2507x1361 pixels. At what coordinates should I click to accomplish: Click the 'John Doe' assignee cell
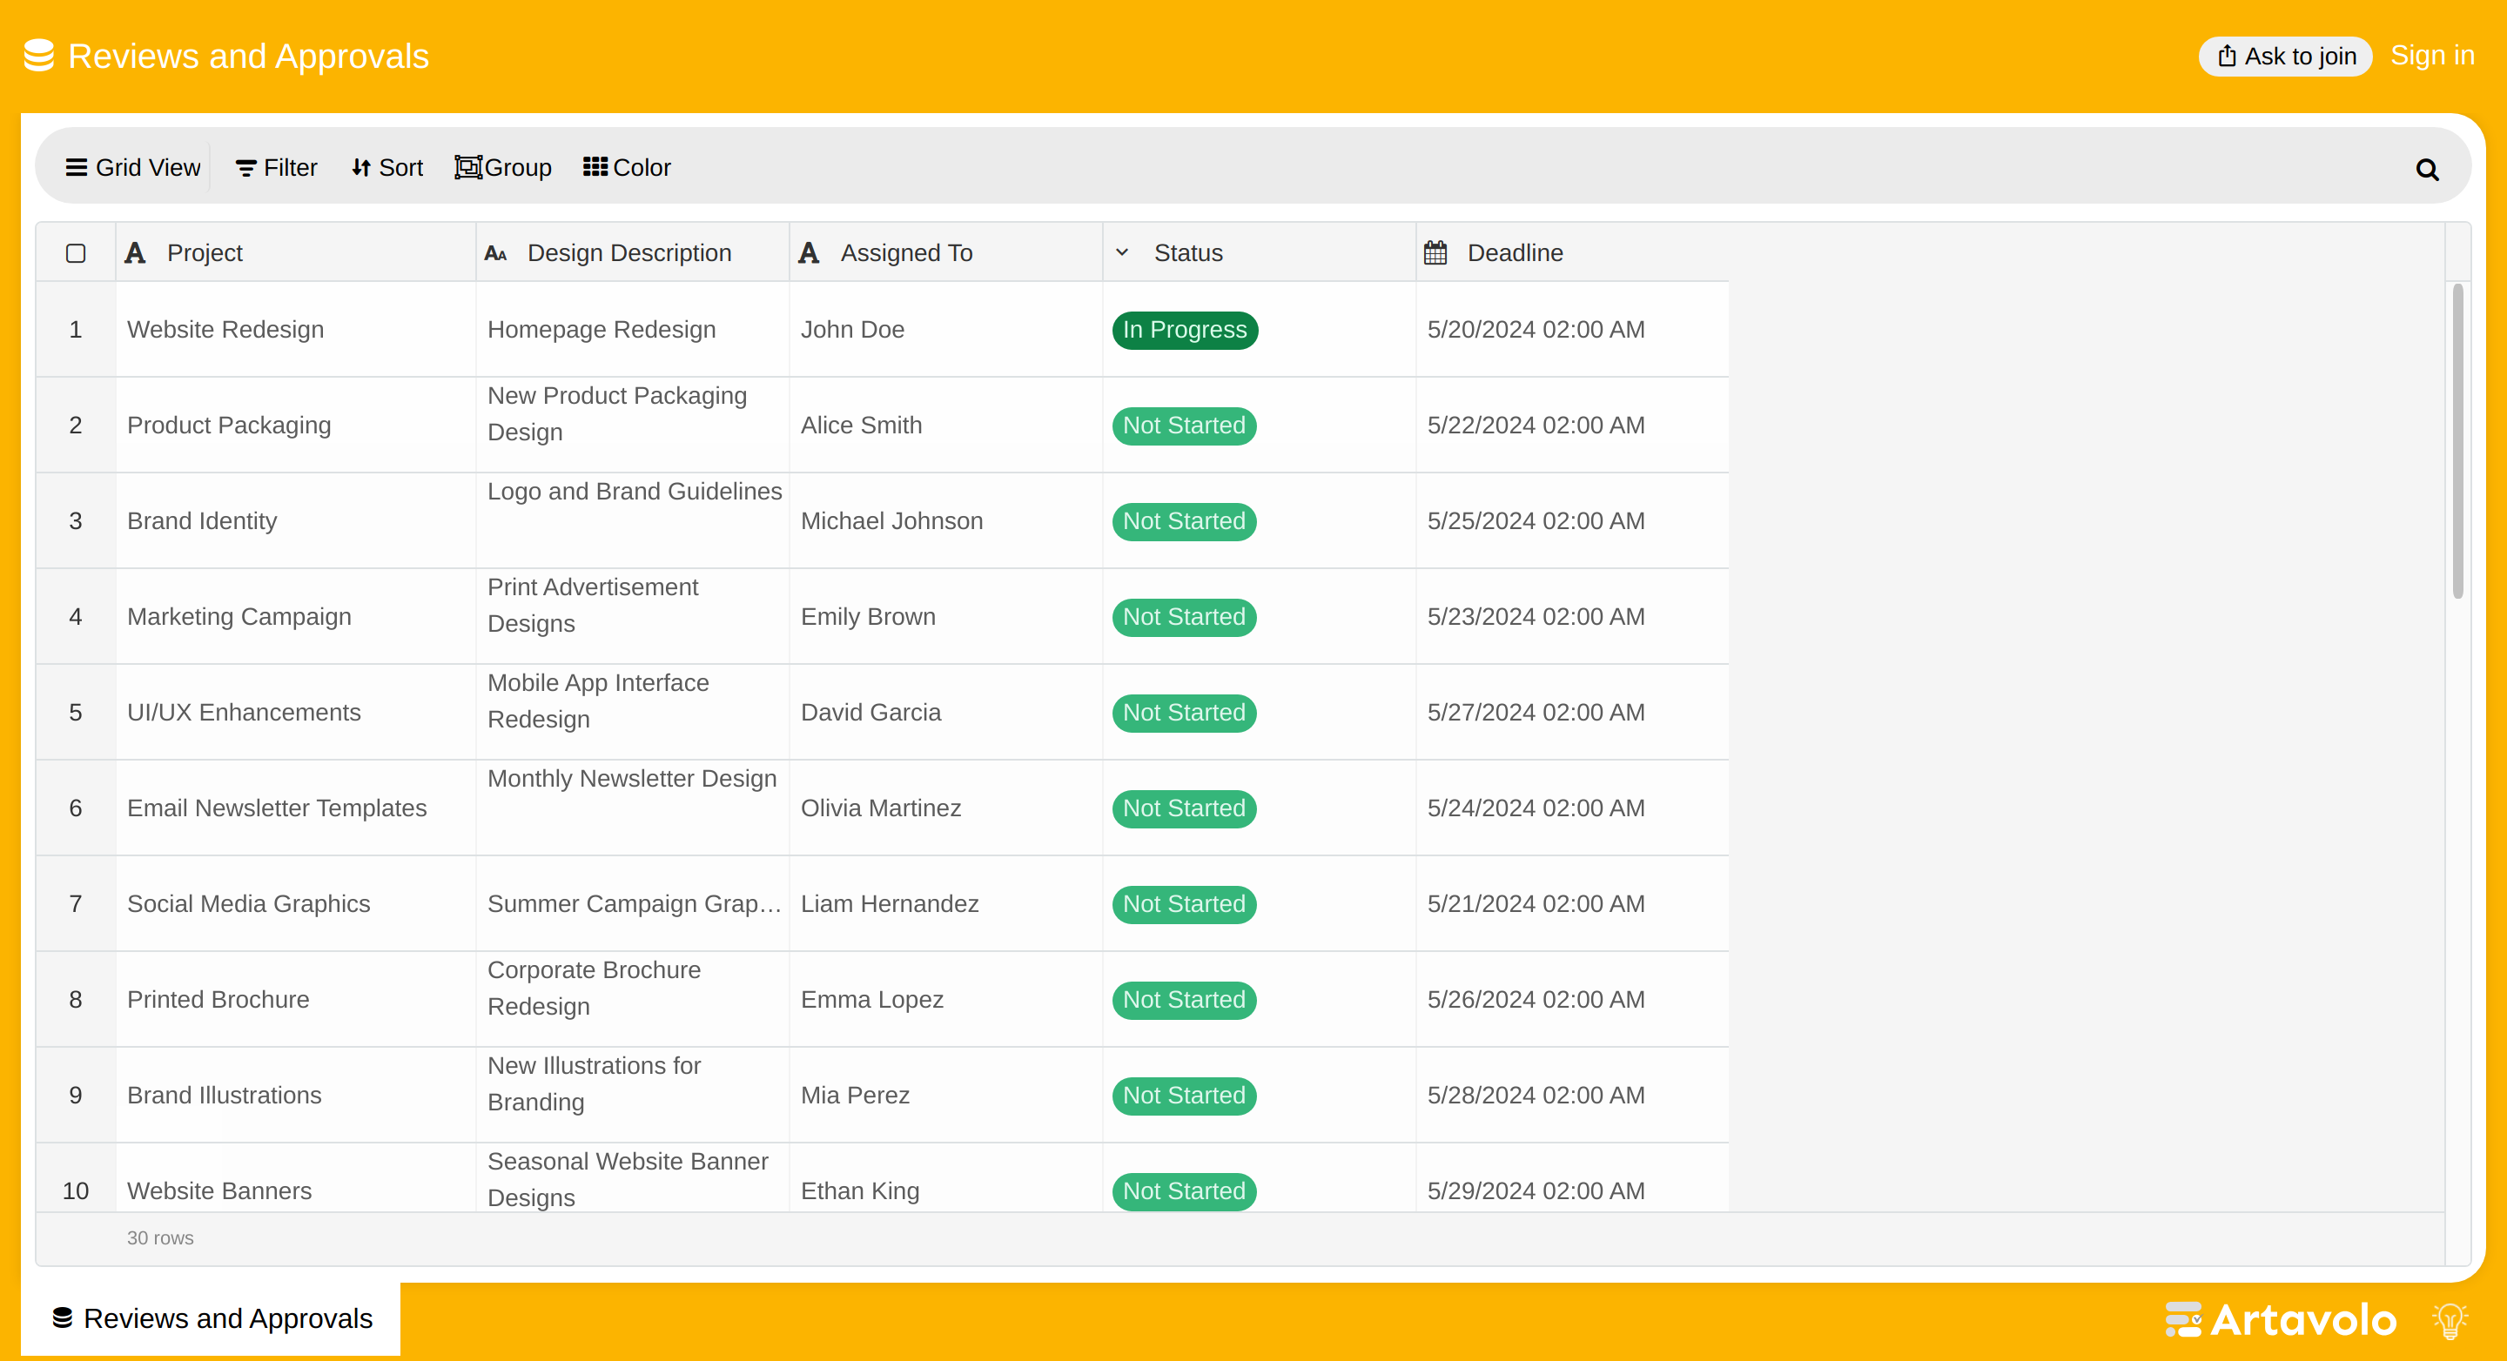[x=946, y=330]
